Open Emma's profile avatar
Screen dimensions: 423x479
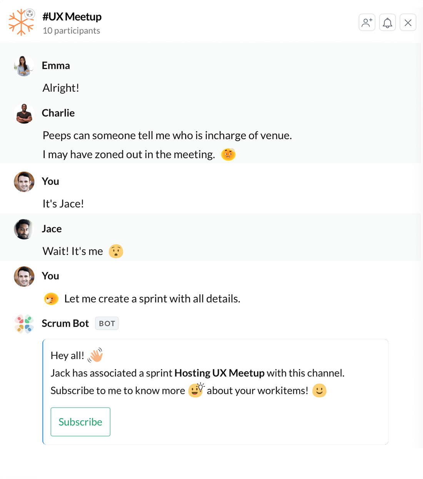[x=24, y=66]
